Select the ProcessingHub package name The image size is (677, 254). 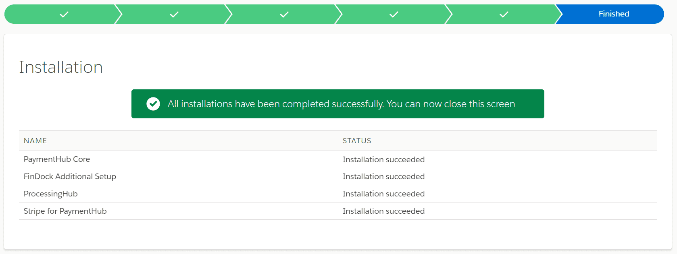coord(50,194)
